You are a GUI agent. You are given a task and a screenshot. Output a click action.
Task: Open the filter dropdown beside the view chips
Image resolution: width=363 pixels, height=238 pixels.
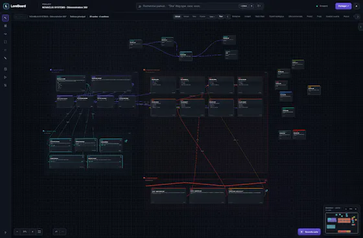[x=212, y=17]
